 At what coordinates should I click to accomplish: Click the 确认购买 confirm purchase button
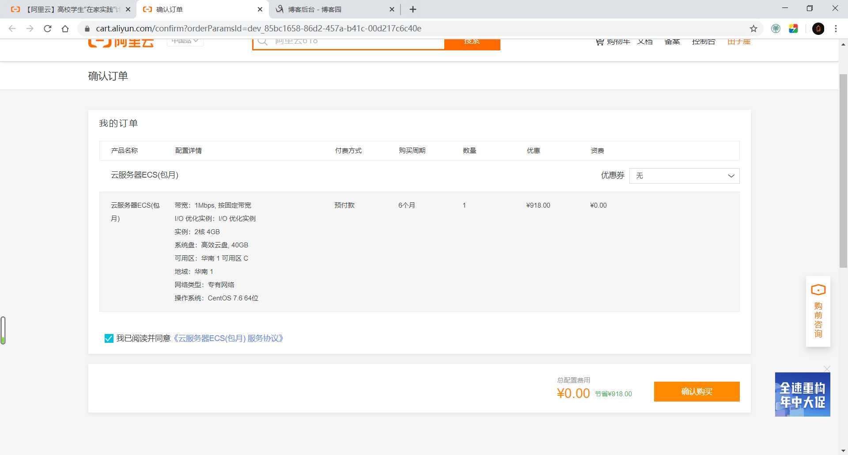click(x=697, y=391)
